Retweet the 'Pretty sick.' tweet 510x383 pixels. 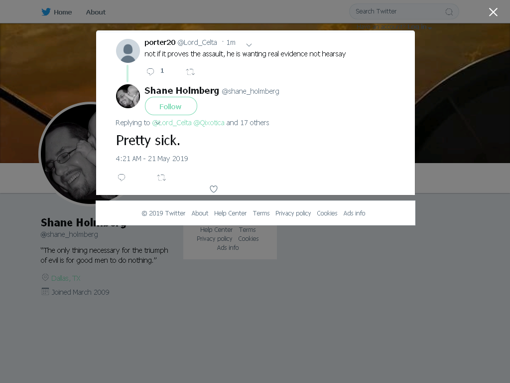tap(161, 178)
